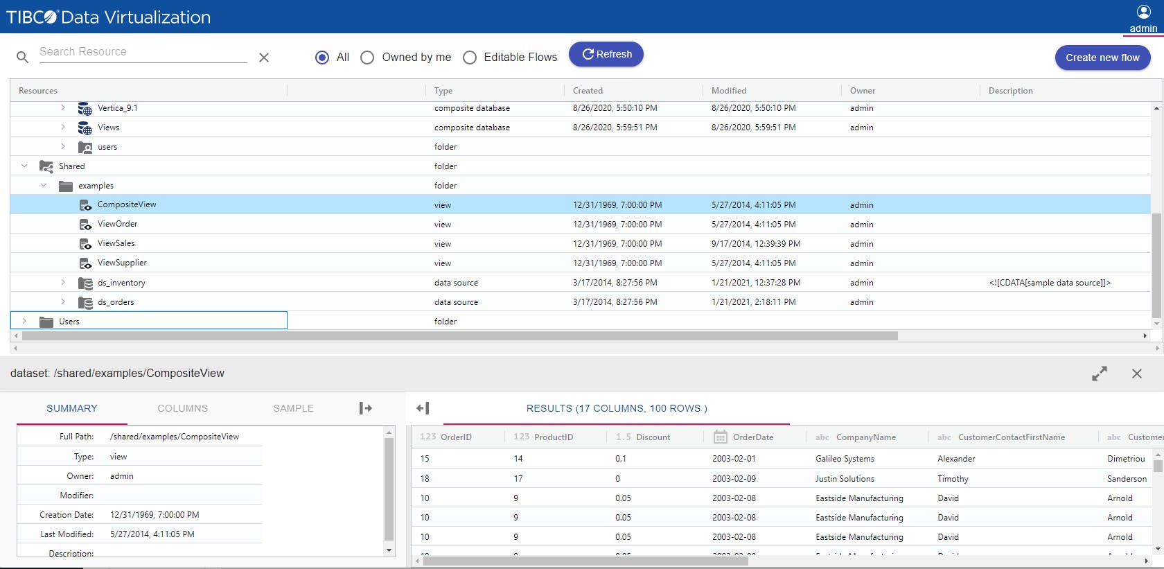Expand the ds_orders data source
The height and width of the screenshot is (569, 1164).
pyautogui.click(x=63, y=302)
